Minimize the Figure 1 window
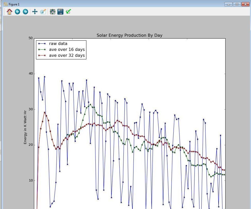Viewport: 251px width, 209px height. coord(228,4)
